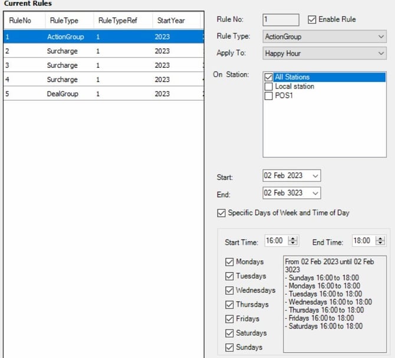Uncheck the Wednesdays checkbox
The image size is (395, 358).
[x=229, y=291]
